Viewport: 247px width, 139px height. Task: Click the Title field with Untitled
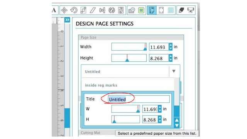point(139,99)
